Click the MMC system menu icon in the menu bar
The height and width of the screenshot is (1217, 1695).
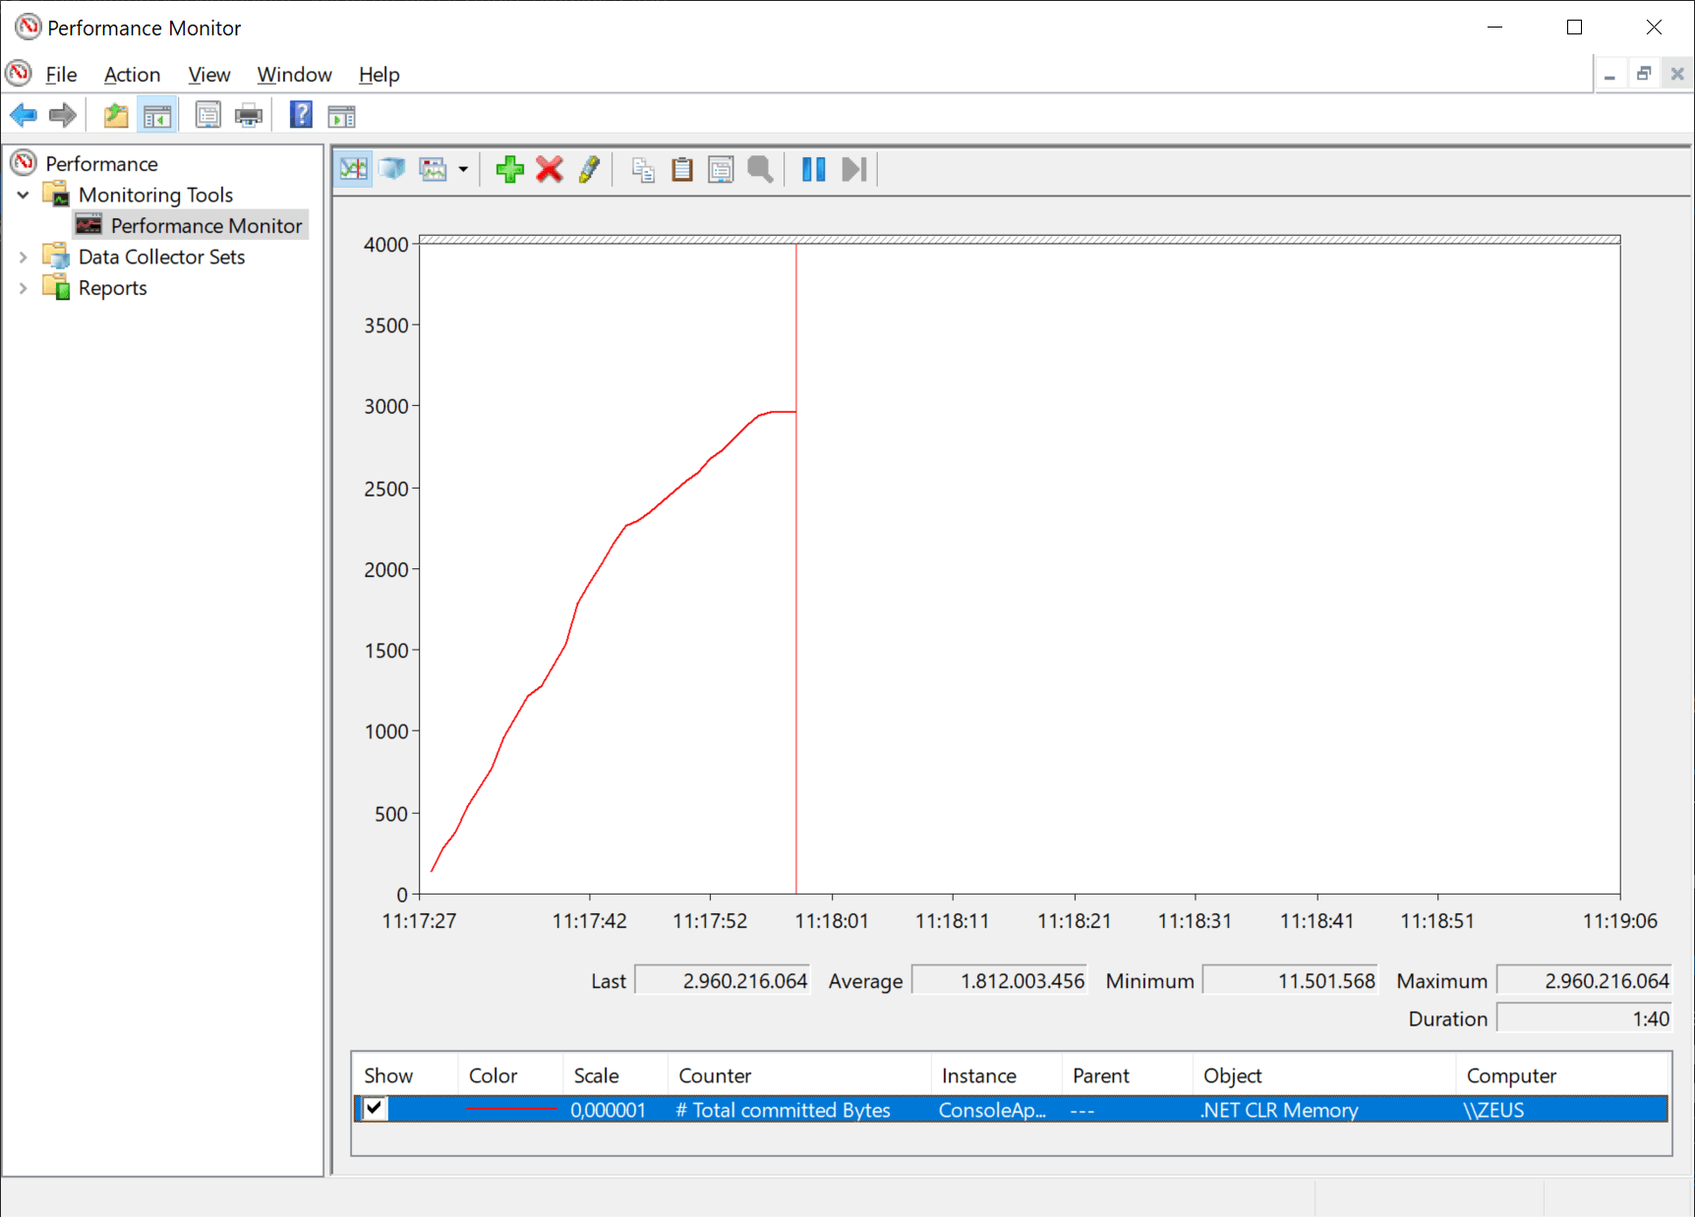pos(19,74)
